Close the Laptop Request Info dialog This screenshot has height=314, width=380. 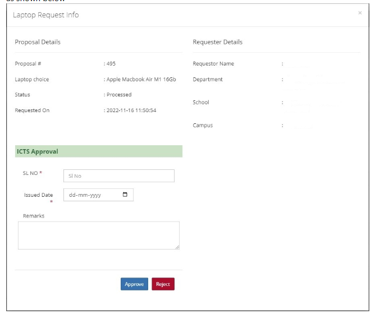pyautogui.click(x=360, y=13)
